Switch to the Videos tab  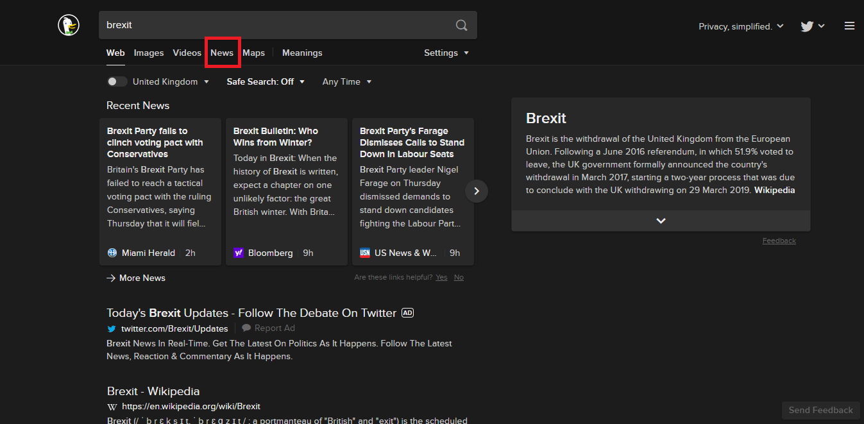pyautogui.click(x=187, y=53)
